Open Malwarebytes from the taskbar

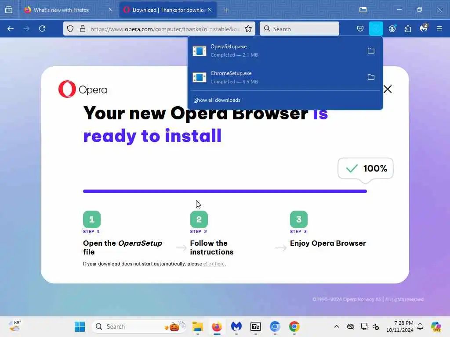(x=236, y=326)
